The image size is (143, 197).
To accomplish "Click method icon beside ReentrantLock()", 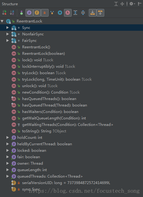I will [14, 47].
